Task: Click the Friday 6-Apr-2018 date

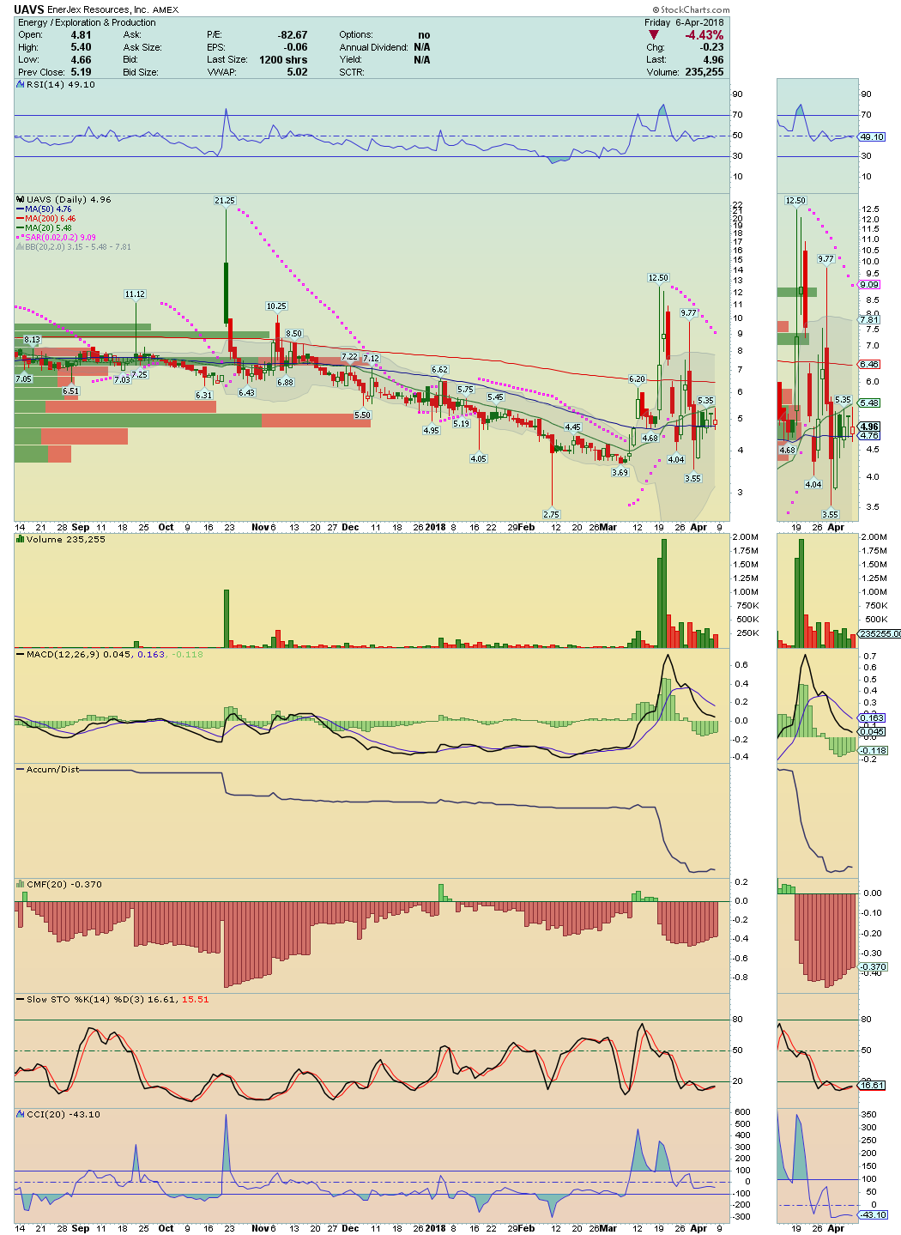Action: 684,22
